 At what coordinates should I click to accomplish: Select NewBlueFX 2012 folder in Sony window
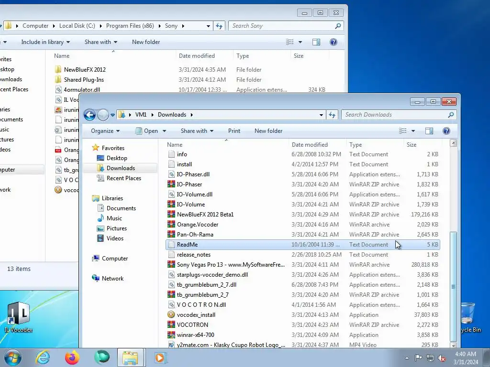(x=190, y=70)
